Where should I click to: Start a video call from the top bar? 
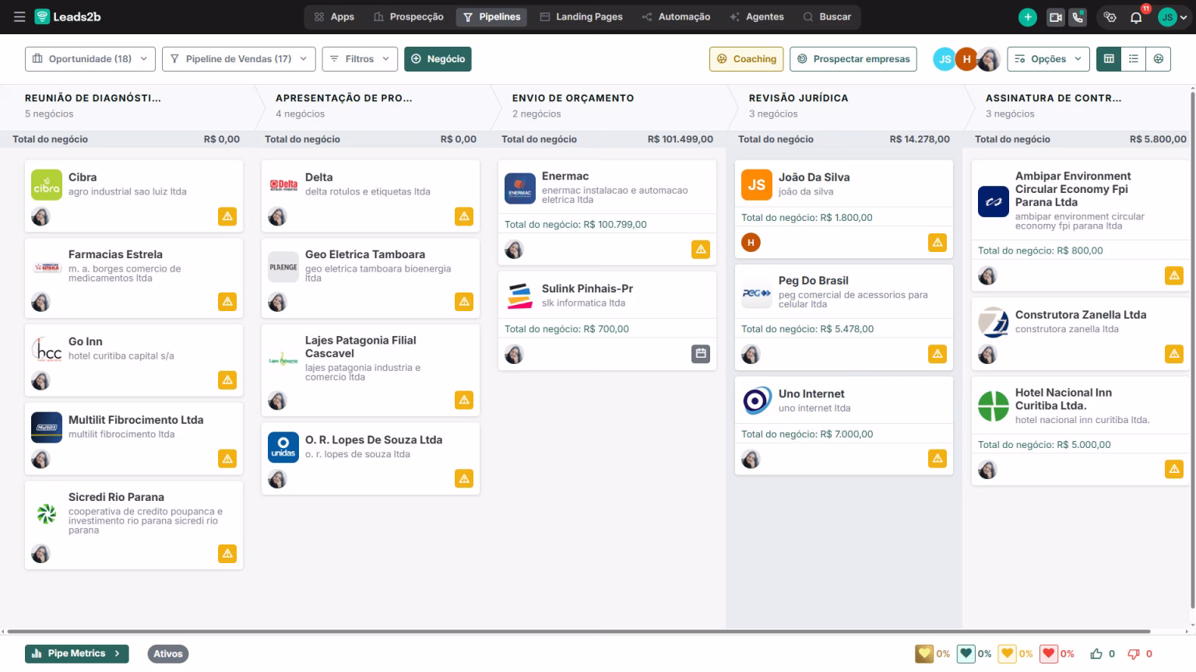point(1055,16)
